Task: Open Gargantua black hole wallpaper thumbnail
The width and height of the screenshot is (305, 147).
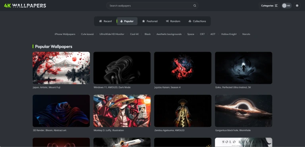Action: 243,111
